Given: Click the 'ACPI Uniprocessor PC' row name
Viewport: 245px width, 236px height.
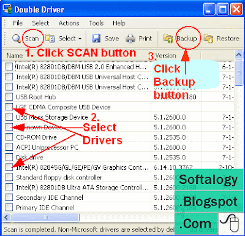Looking at the screenshot, I should (47, 147).
